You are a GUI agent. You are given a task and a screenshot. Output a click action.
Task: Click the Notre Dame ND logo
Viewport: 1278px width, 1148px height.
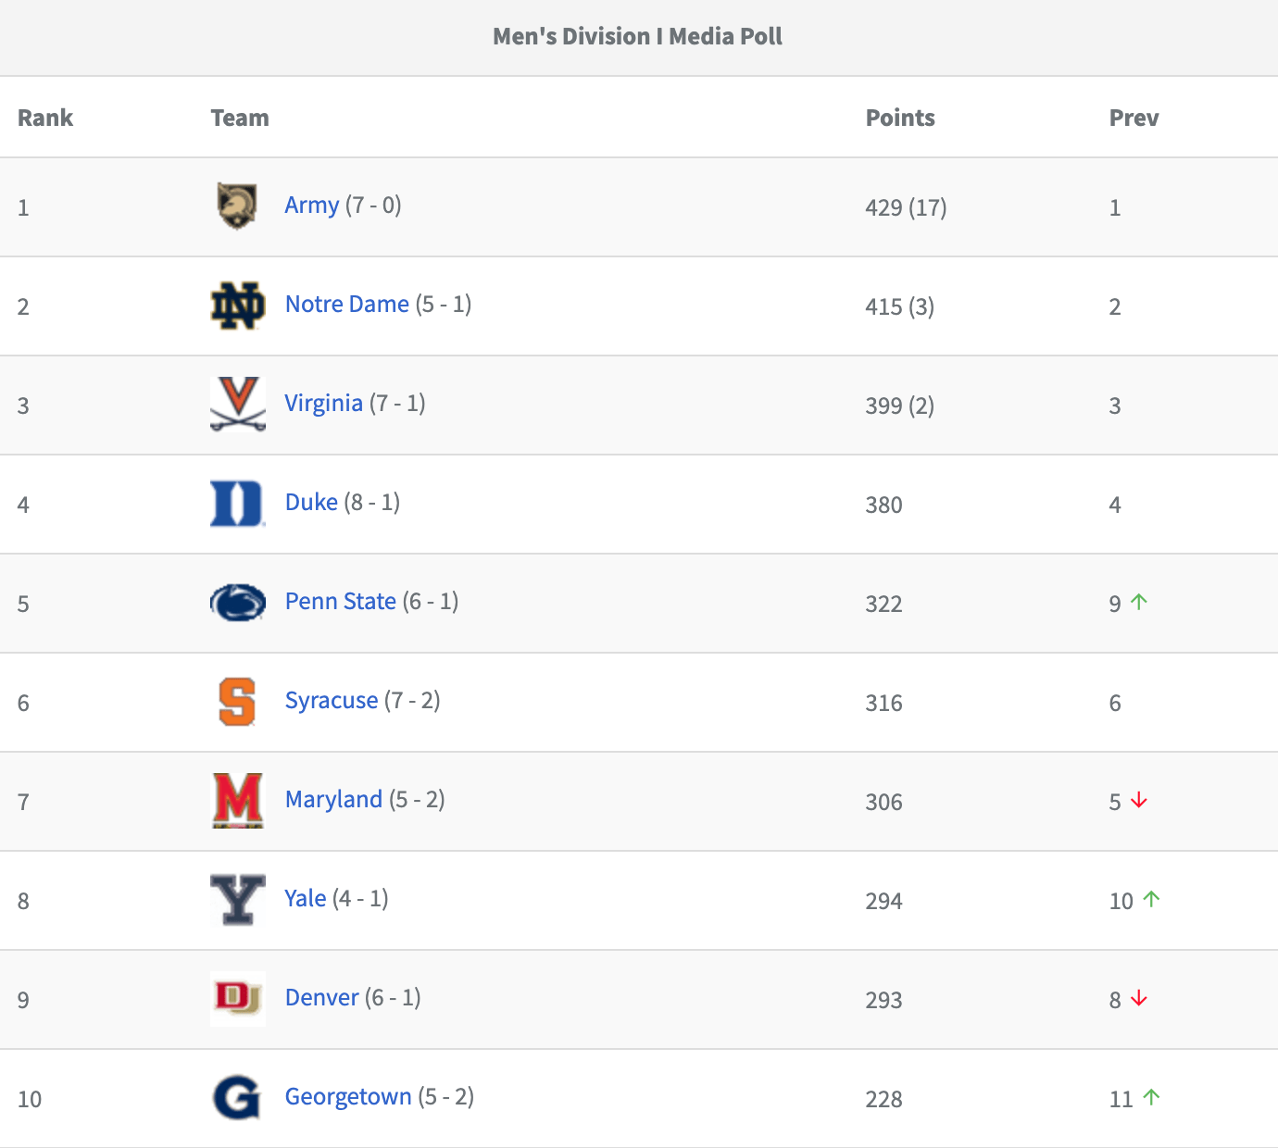pyautogui.click(x=238, y=306)
